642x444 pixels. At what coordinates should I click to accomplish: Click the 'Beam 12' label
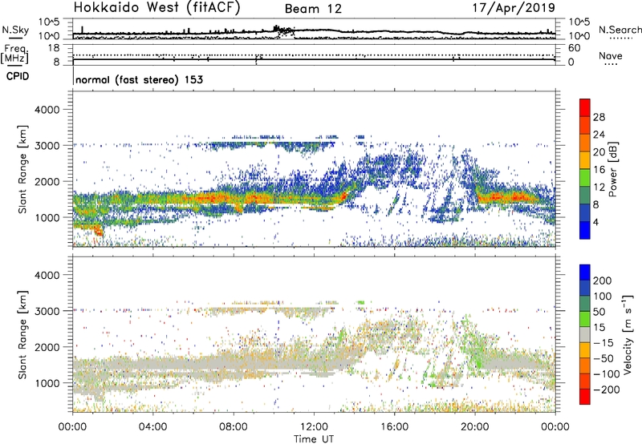point(313,9)
